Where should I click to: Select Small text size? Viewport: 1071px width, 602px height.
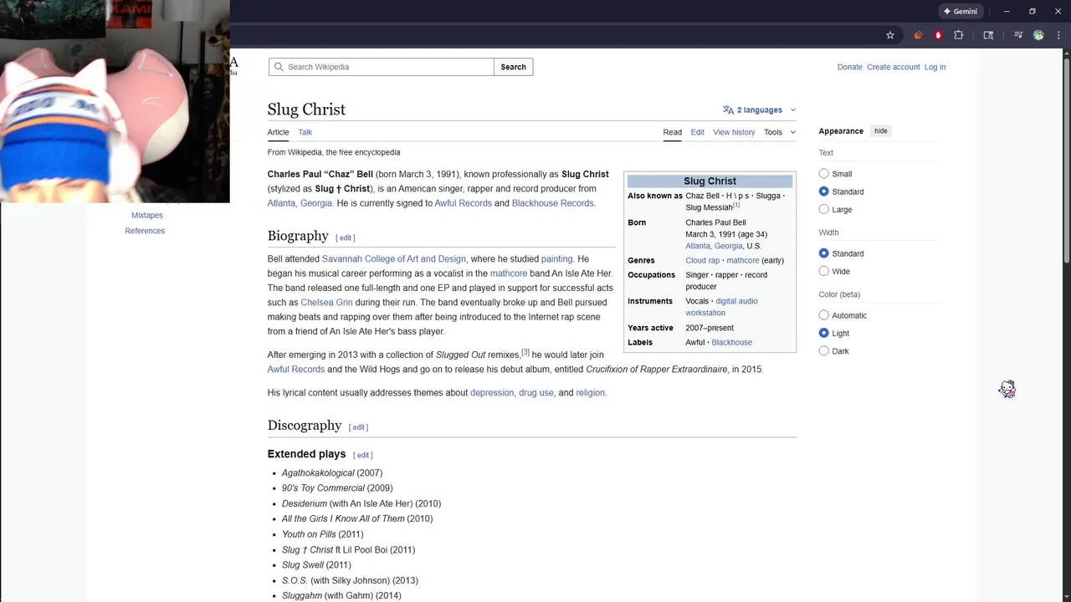coord(823,174)
